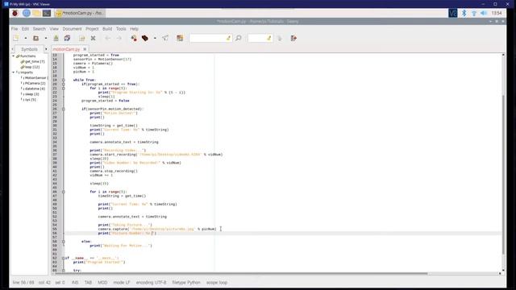
Task: Click the toolbar search text field
Action: (x=210, y=38)
